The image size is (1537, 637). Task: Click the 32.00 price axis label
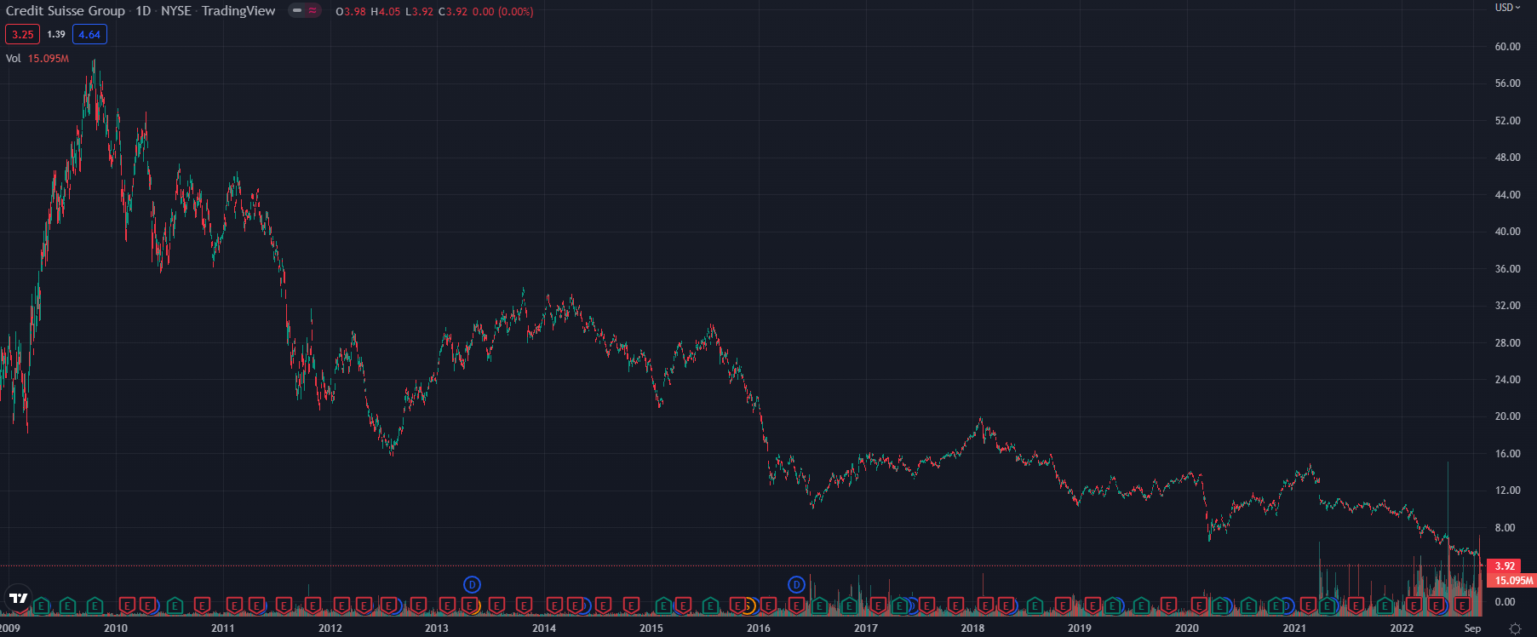1507,306
